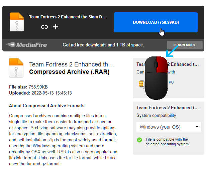This screenshot has width=209, height=170.
Task: Click the header file name title
Action: [x=68, y=17]
